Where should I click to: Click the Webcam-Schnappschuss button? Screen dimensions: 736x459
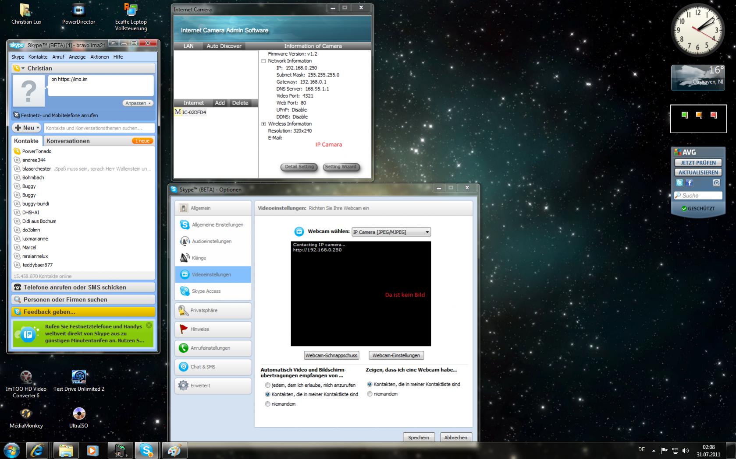pyautogui.click(x=331, y=355)
